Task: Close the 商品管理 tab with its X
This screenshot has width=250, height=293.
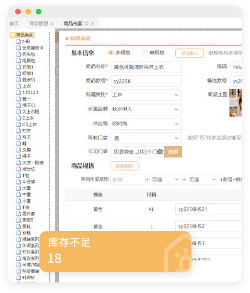Action: (52, 24)
